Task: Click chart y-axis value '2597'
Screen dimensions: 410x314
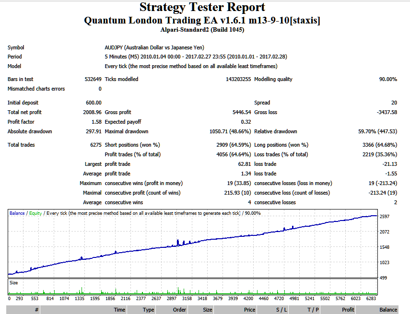Action: [385, 217]
